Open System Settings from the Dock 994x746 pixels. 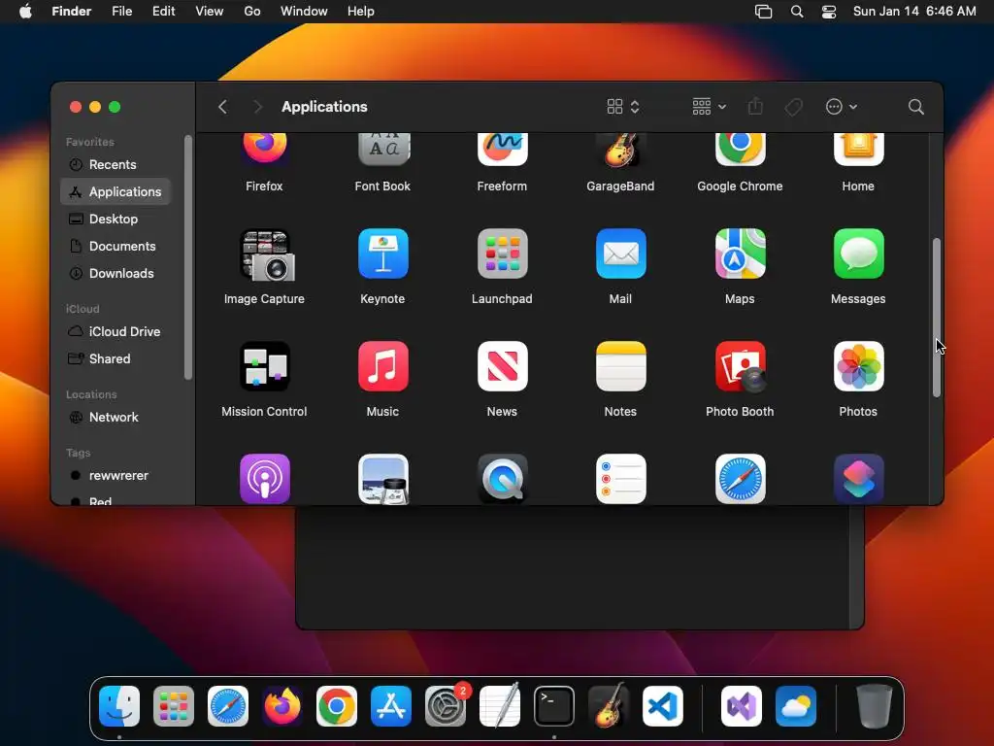coord(446,706)
